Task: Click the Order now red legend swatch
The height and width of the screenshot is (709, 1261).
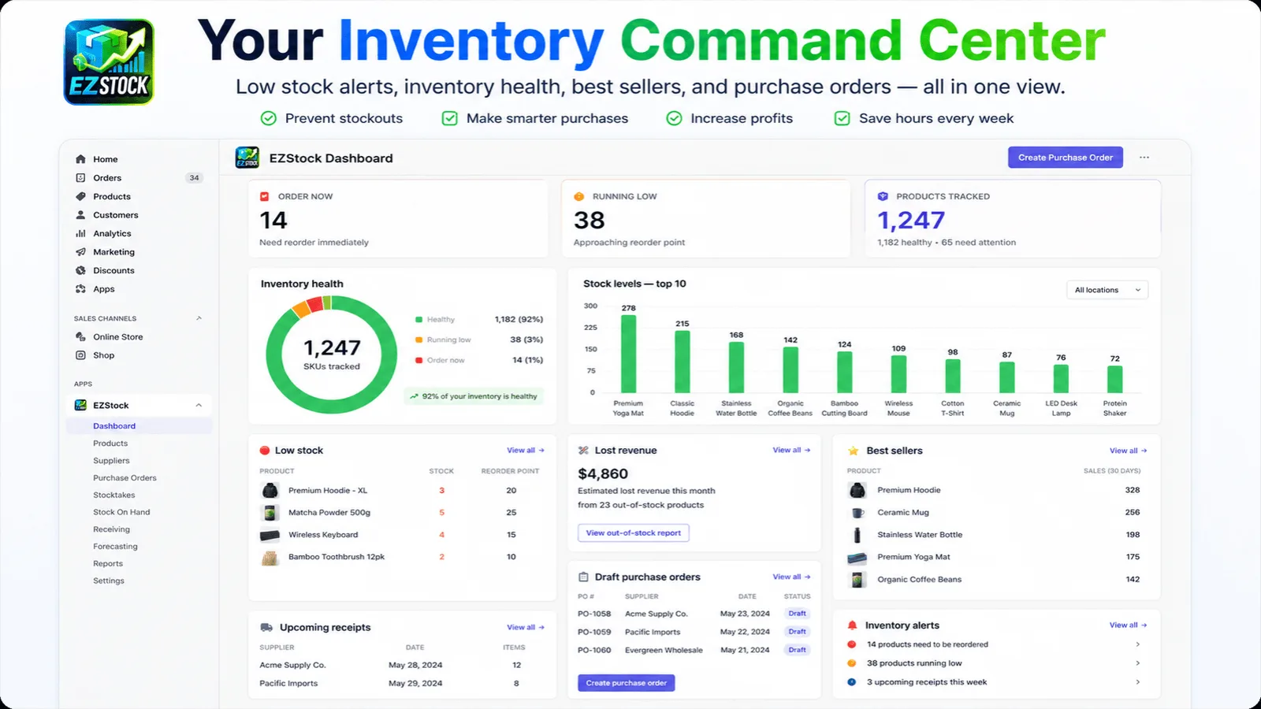Action: 419,361
